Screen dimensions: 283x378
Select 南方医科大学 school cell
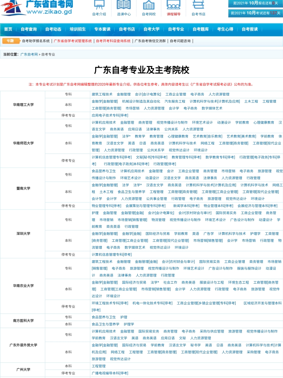[23, 321]
